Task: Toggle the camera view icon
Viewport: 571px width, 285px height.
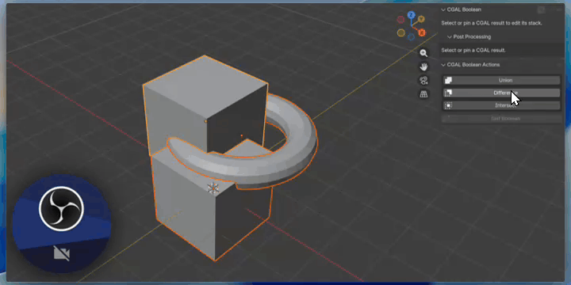Action: coord(423,80)
